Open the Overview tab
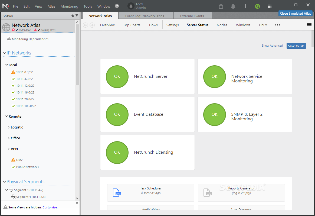The width and height of the screenshot is (315, 216). tap(107, 25)
